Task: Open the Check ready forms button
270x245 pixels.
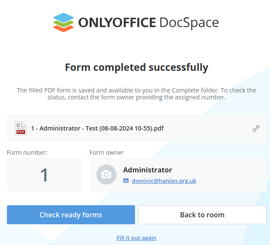Action: (x=71, y=215)
